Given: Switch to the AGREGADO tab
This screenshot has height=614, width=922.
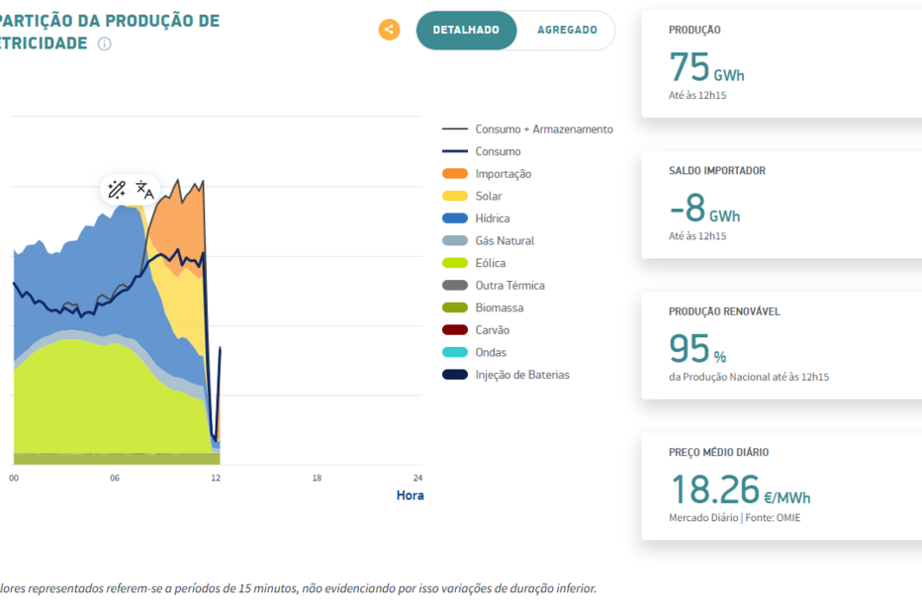Looking at the screenshot, I should 567,31.
